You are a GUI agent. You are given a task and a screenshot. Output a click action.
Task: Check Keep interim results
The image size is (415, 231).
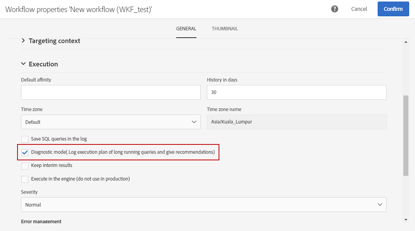[x=25, y=166]
